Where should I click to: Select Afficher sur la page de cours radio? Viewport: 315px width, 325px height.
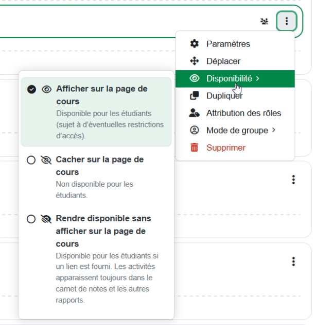coord(31,89)
